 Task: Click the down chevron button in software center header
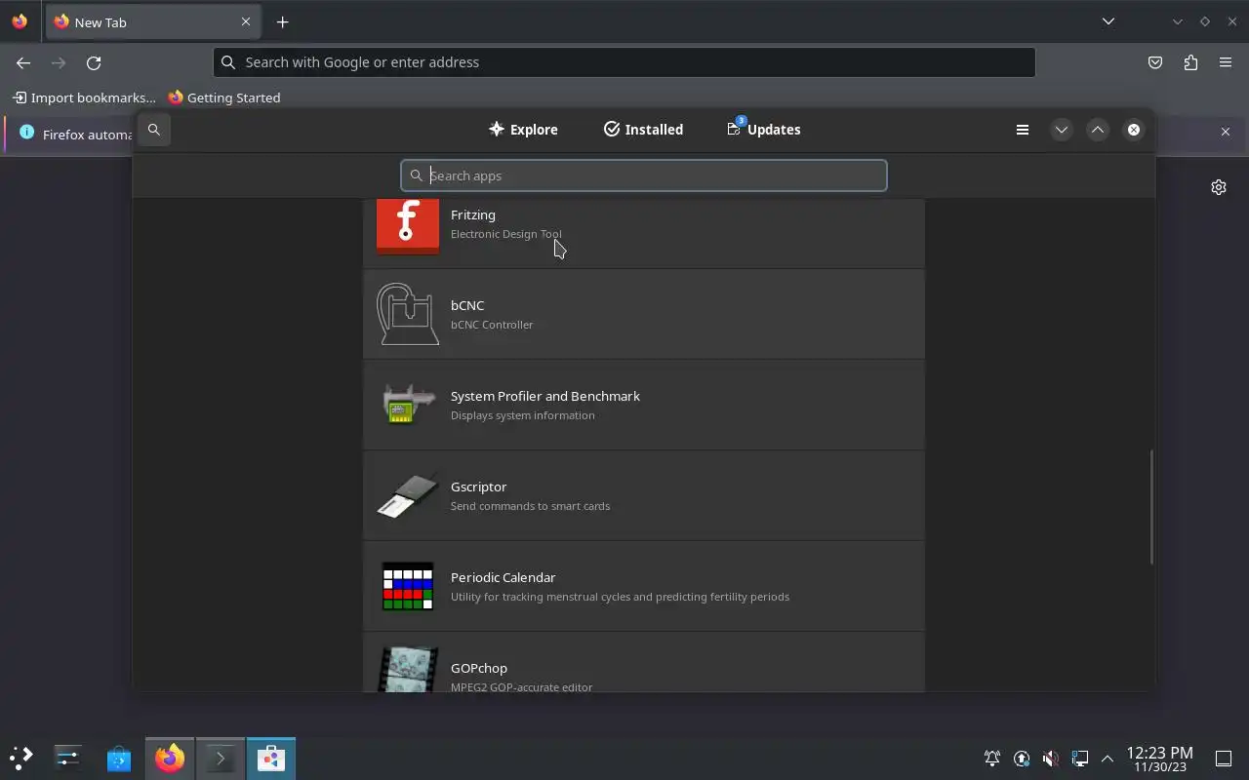pyautogui.click(x=1062, y=130)
